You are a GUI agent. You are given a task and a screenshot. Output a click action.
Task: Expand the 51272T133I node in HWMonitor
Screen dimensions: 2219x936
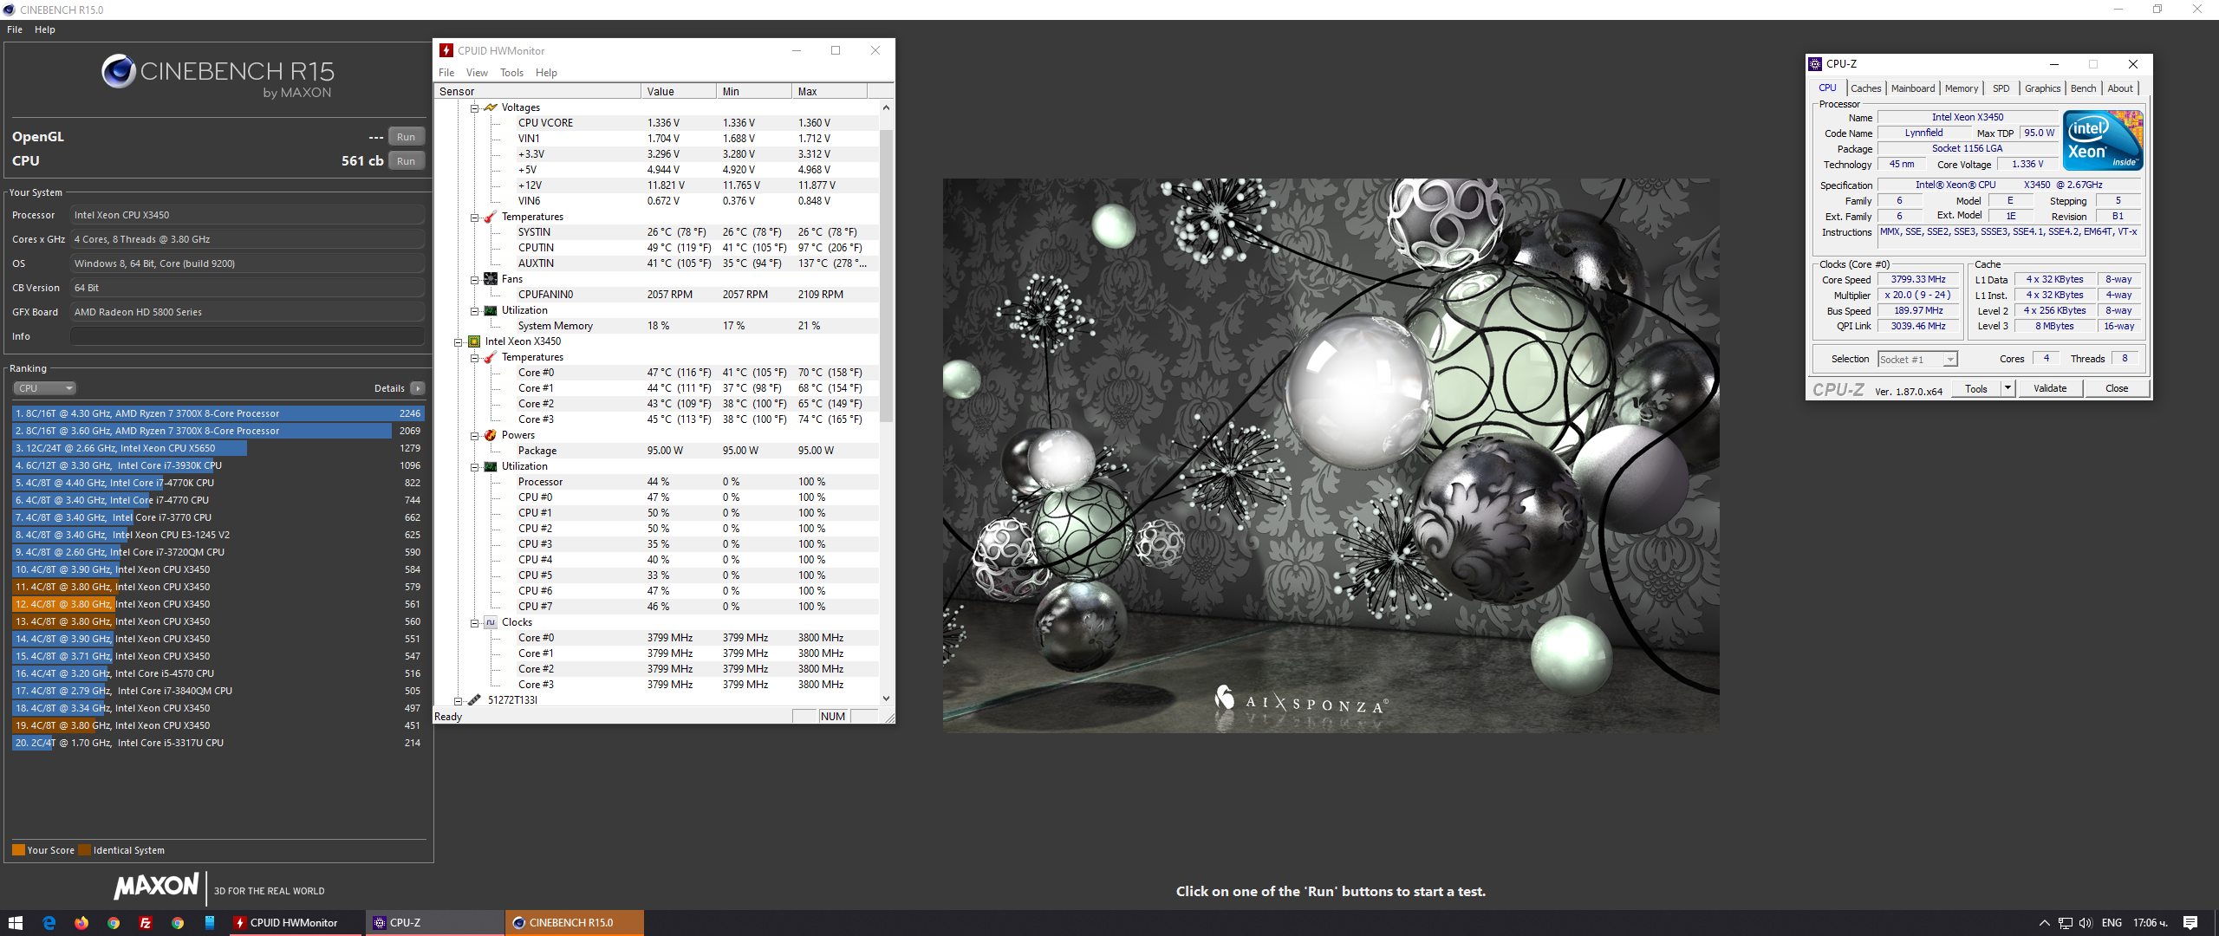pos(459,701)
